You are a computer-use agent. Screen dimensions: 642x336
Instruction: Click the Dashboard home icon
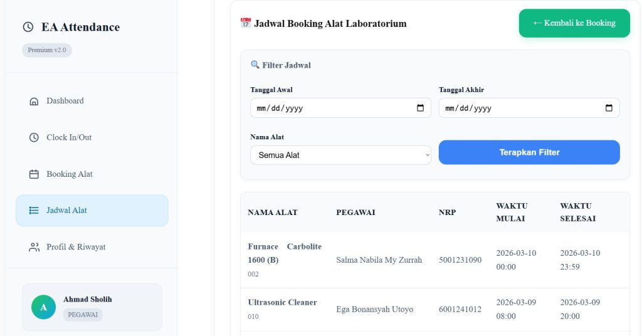pyautogui.click(x=34, y=101)
